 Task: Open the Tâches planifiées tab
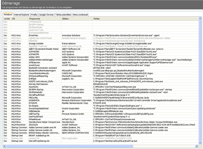point(63,15)
